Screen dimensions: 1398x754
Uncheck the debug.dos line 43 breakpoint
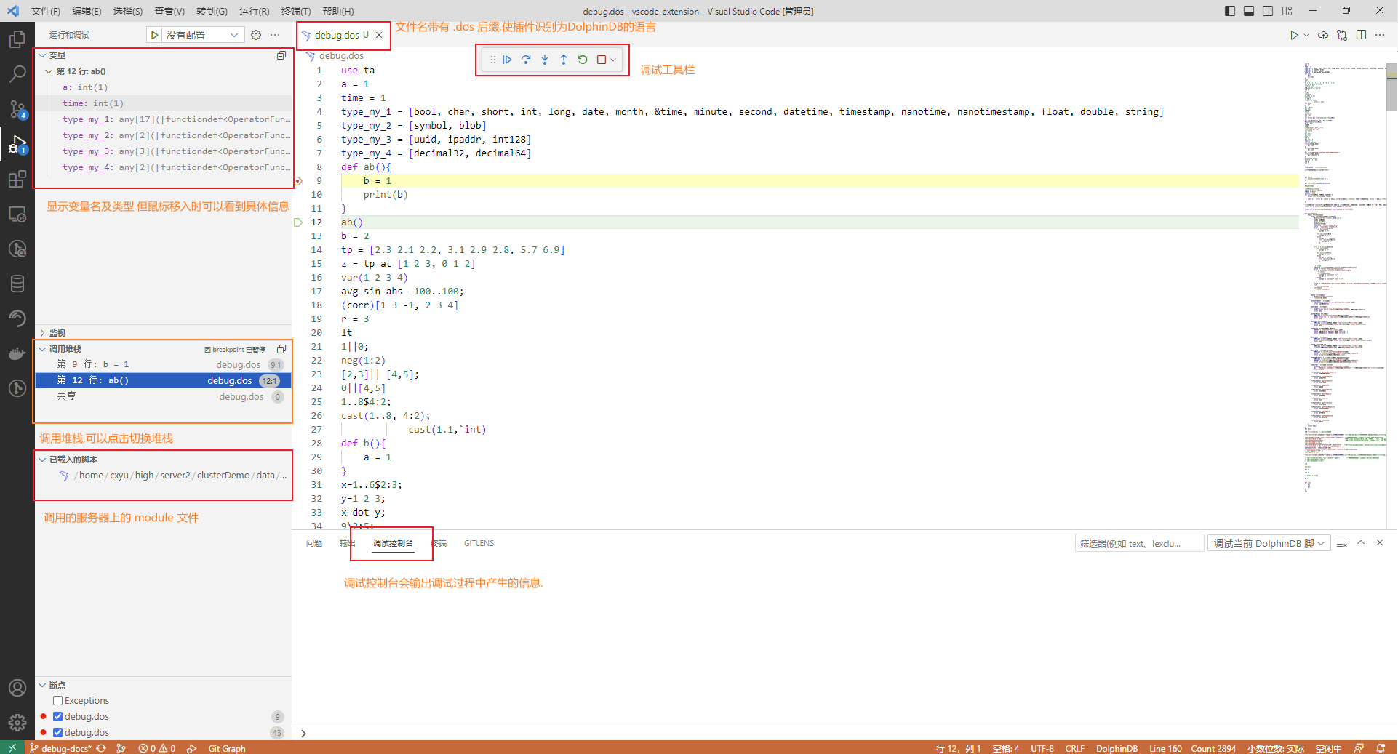coord(58,733)
